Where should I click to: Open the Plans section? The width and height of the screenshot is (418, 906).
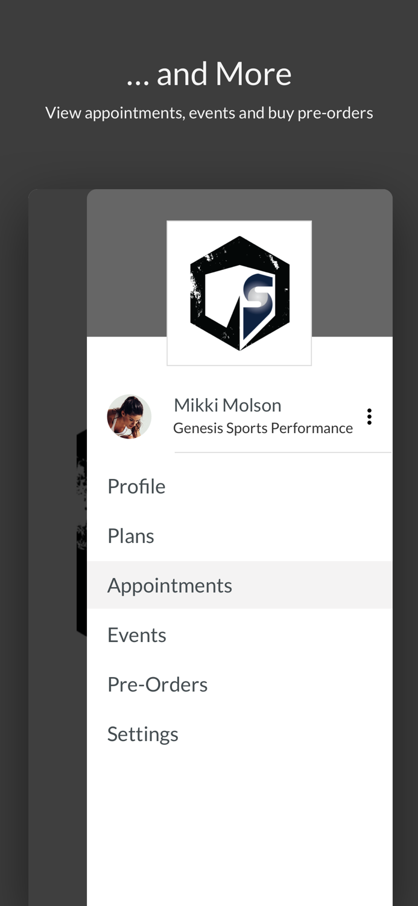tap(131, 535)
